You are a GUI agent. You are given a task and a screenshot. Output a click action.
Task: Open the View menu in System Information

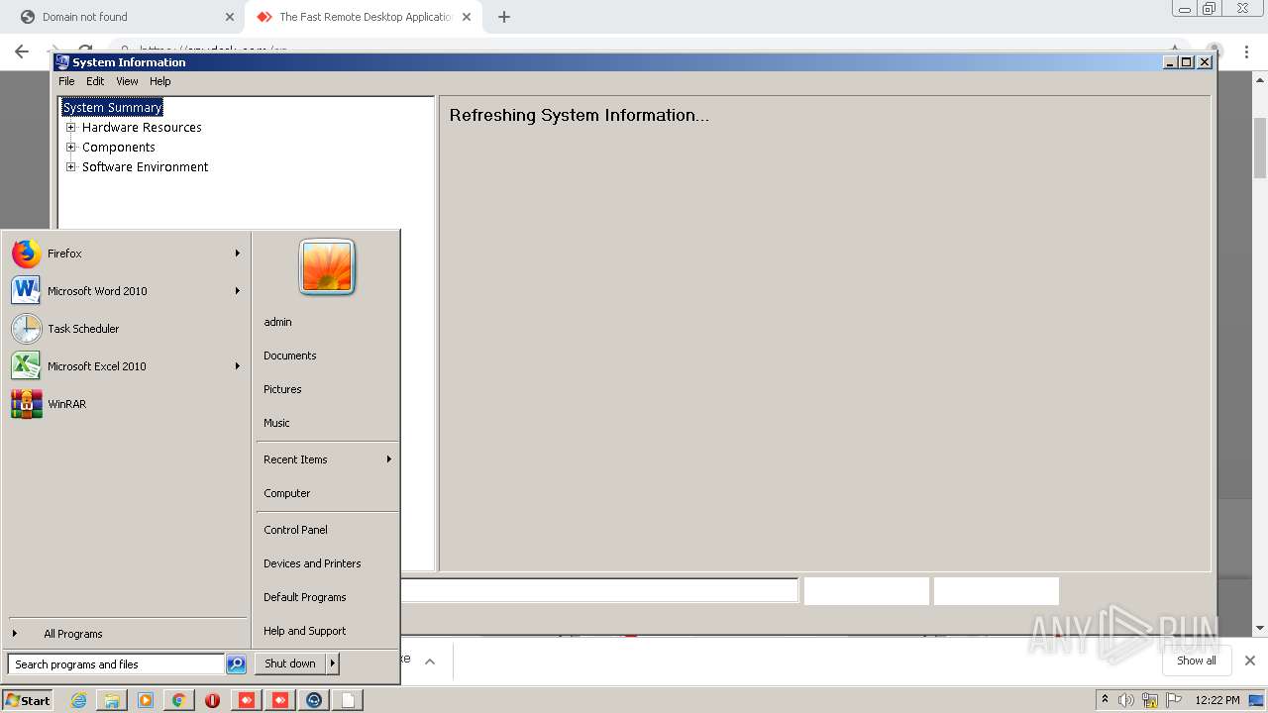[x=127, y=81]
